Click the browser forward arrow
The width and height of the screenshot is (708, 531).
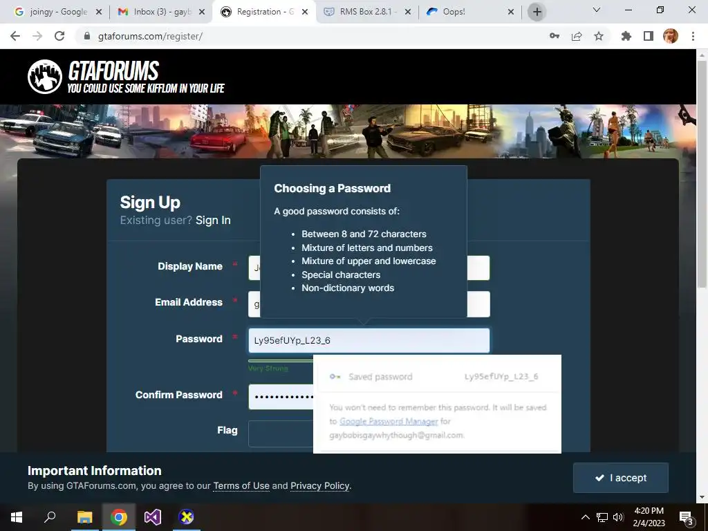(x=37, y=36)
